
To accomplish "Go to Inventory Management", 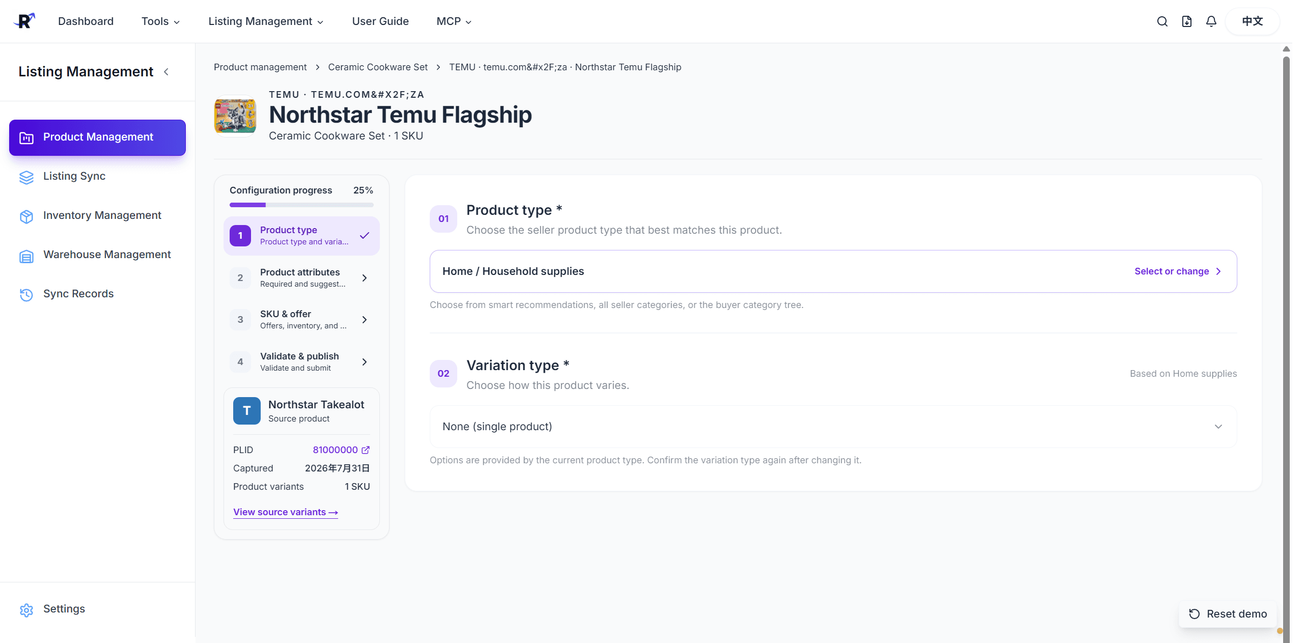I will point(97,215).
